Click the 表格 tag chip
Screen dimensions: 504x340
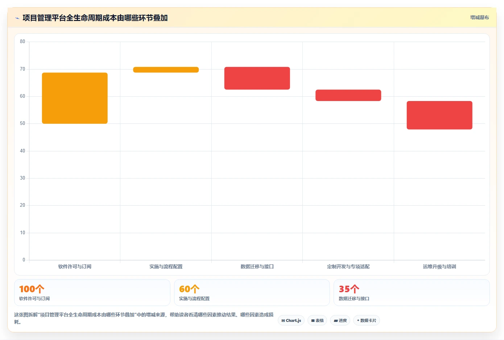pyautogui.click(x=317, y=320)
